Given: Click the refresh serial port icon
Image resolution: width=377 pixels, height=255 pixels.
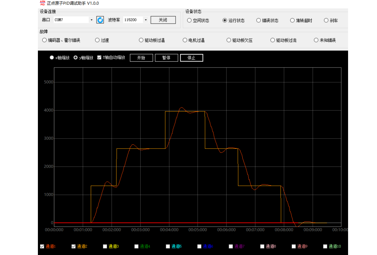Looking at the screenshot, I should 100,20.
